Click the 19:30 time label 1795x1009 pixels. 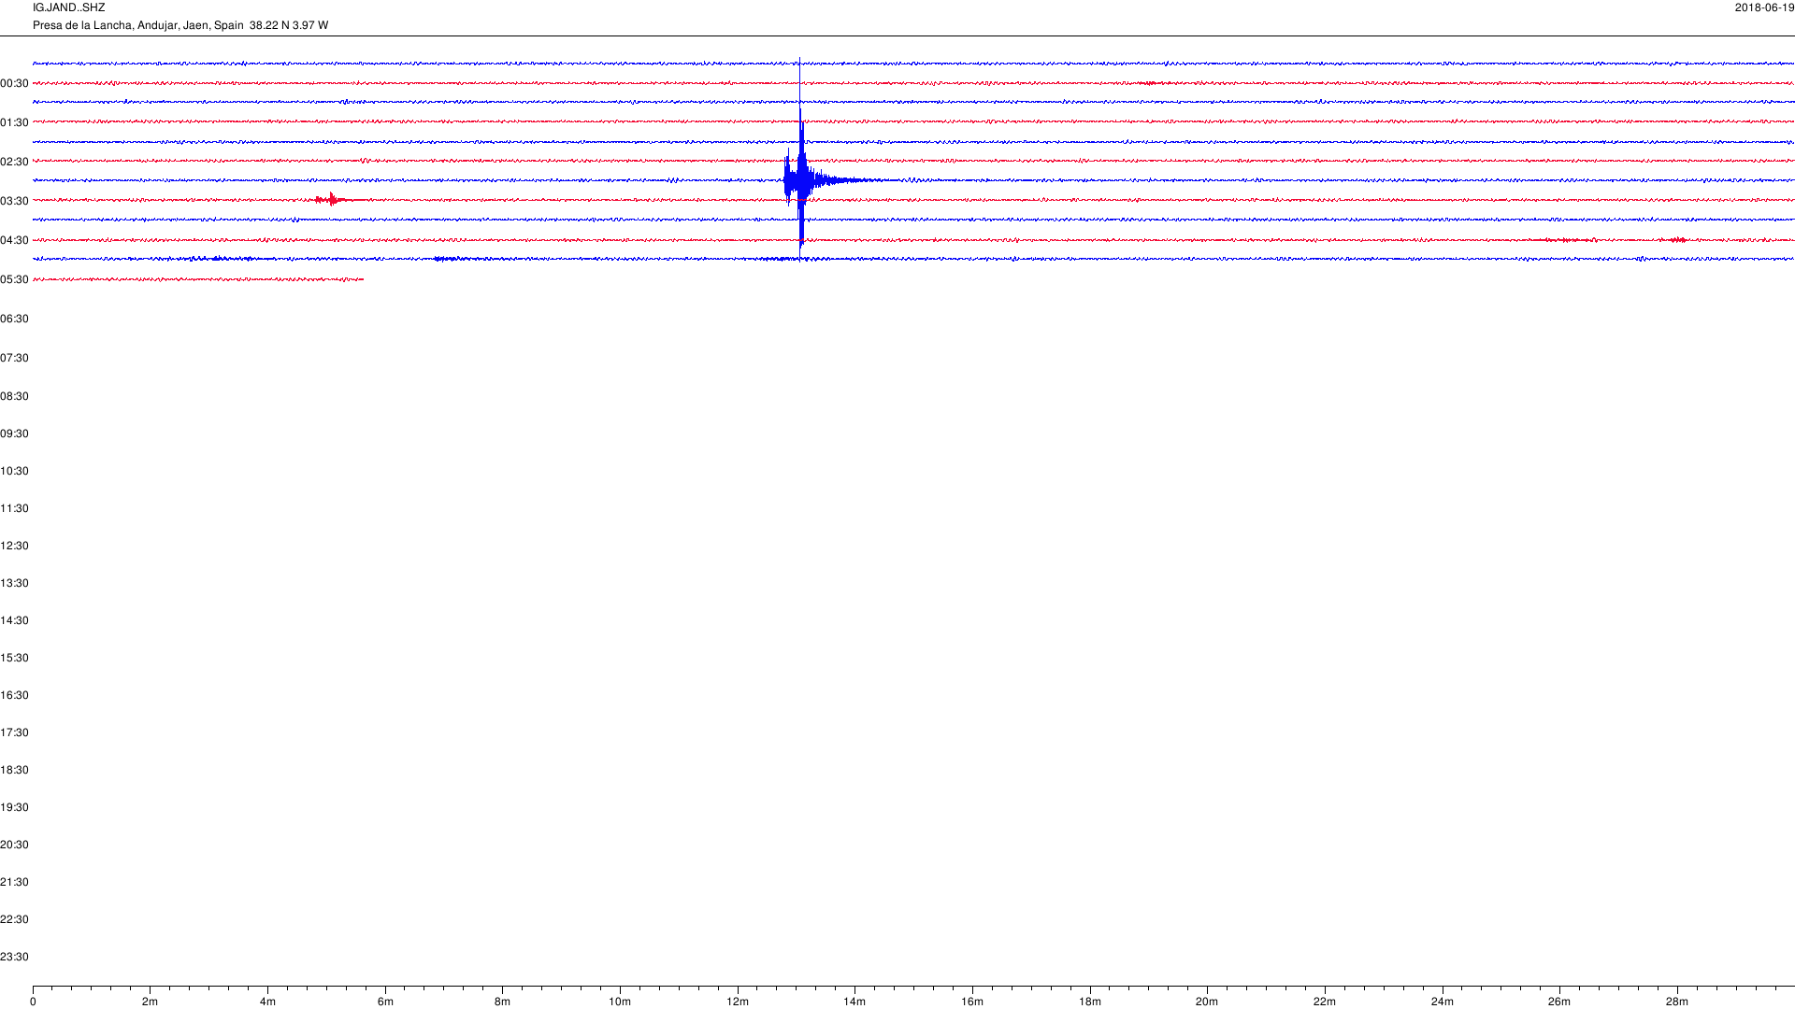14,807
